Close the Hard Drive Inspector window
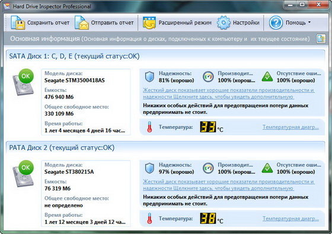Viewport: 332px width, 234px height. (318, 5)
